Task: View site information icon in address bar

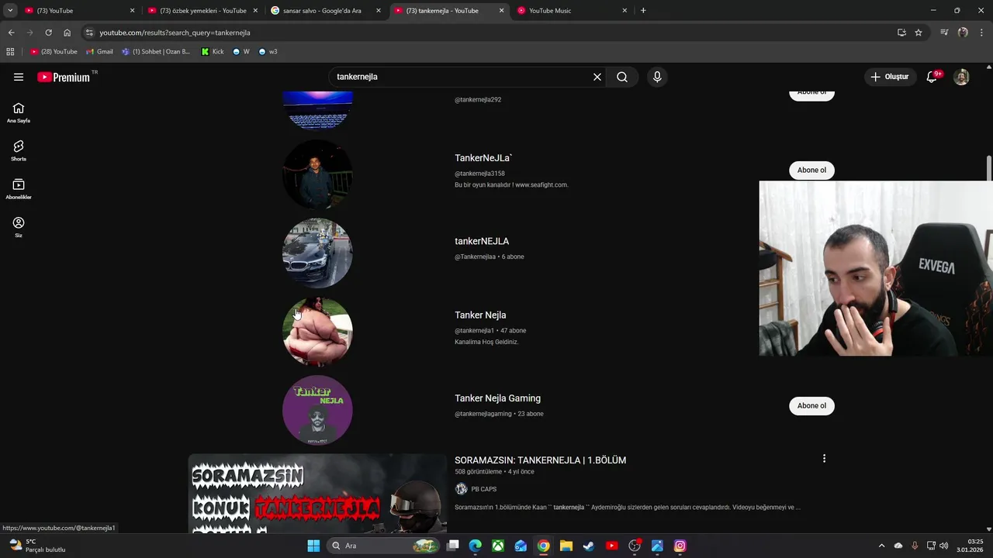Action: coord(89,33)
